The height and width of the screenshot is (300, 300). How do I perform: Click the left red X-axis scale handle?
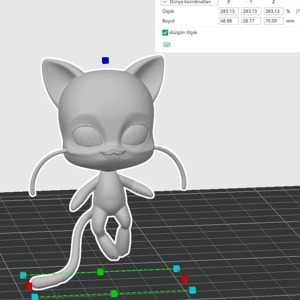pyautogui.click(x=29, y=286)
